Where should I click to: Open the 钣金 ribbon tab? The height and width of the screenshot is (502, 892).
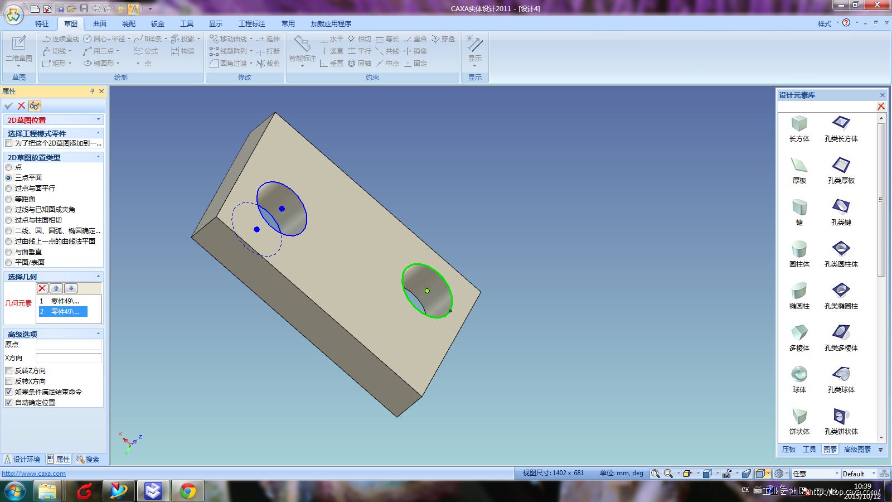(x=158, y=23)
